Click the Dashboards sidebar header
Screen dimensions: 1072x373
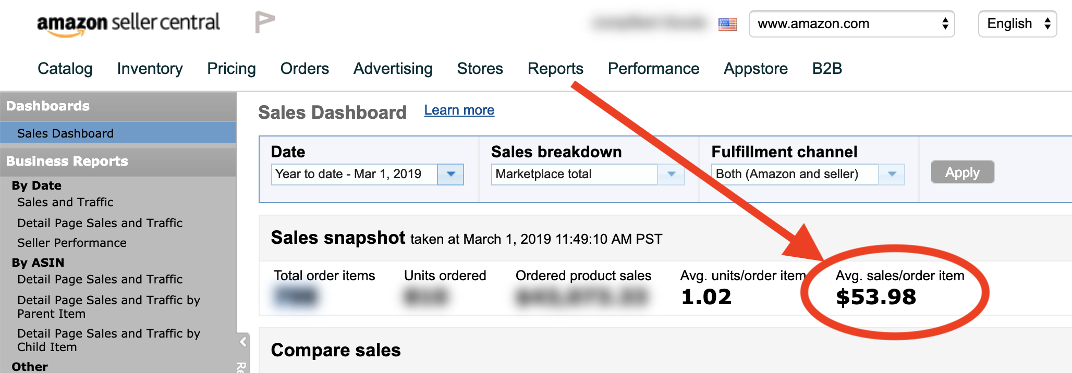tap(118, 106)
